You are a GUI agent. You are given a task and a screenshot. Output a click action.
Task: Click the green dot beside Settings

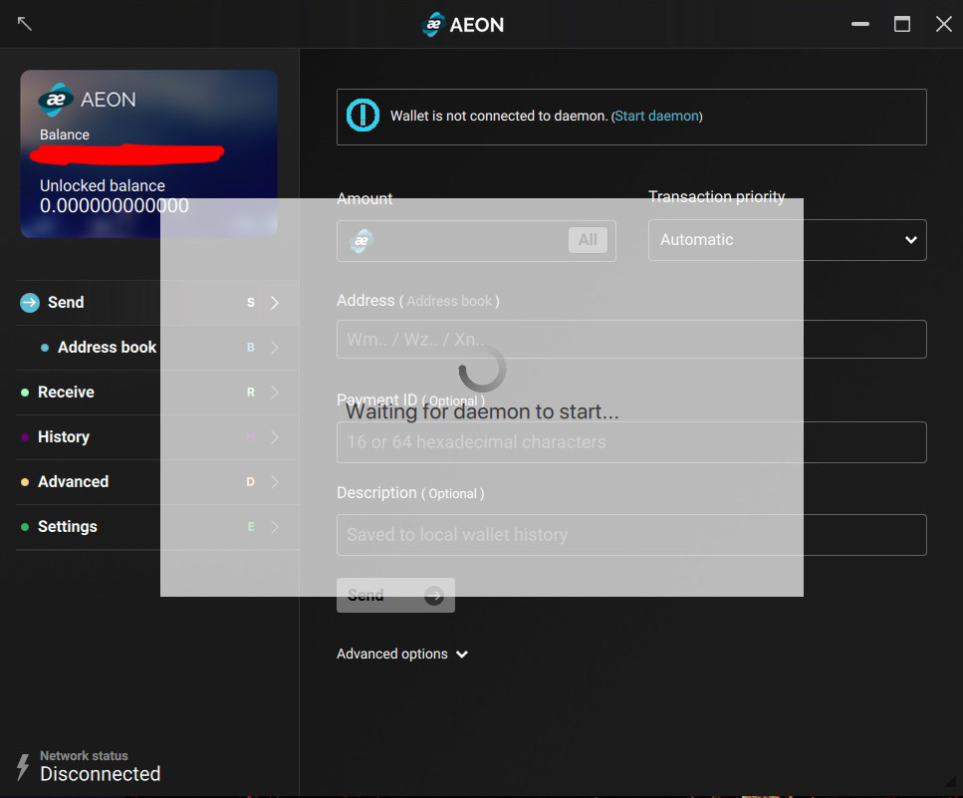click(25, 527)
